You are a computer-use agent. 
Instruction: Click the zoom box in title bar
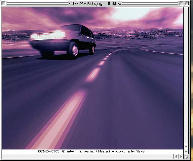(x=181, y=3)
